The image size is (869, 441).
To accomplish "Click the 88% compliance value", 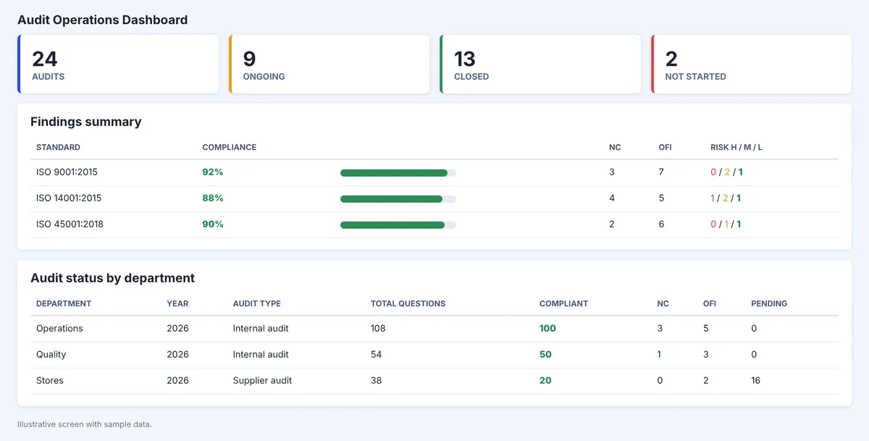I will (212, 198).
